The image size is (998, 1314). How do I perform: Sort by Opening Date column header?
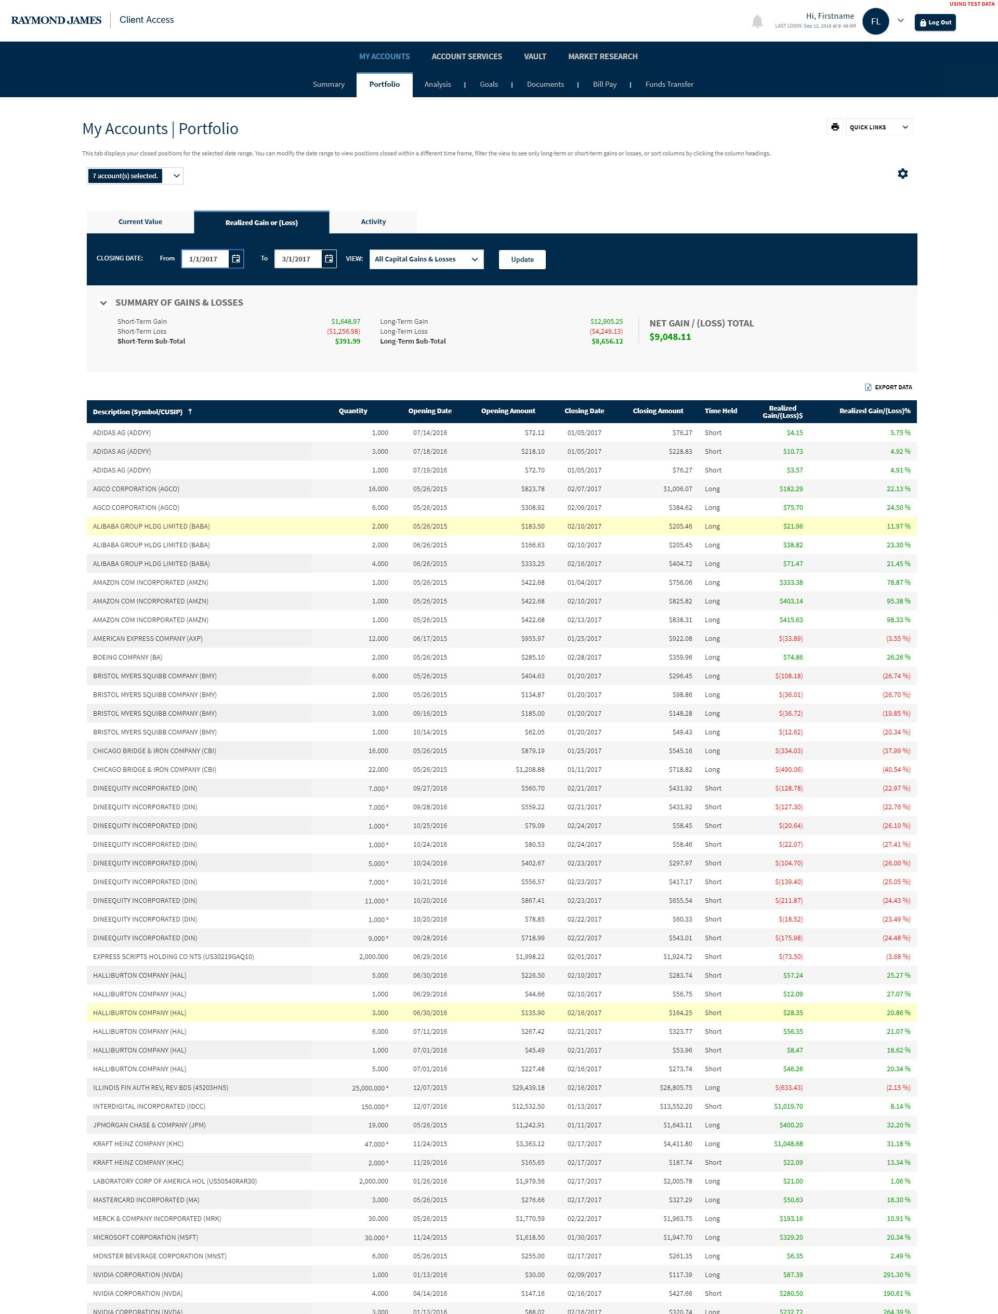pos(429,411)
